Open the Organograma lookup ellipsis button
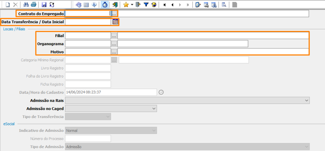 point(114,44)
